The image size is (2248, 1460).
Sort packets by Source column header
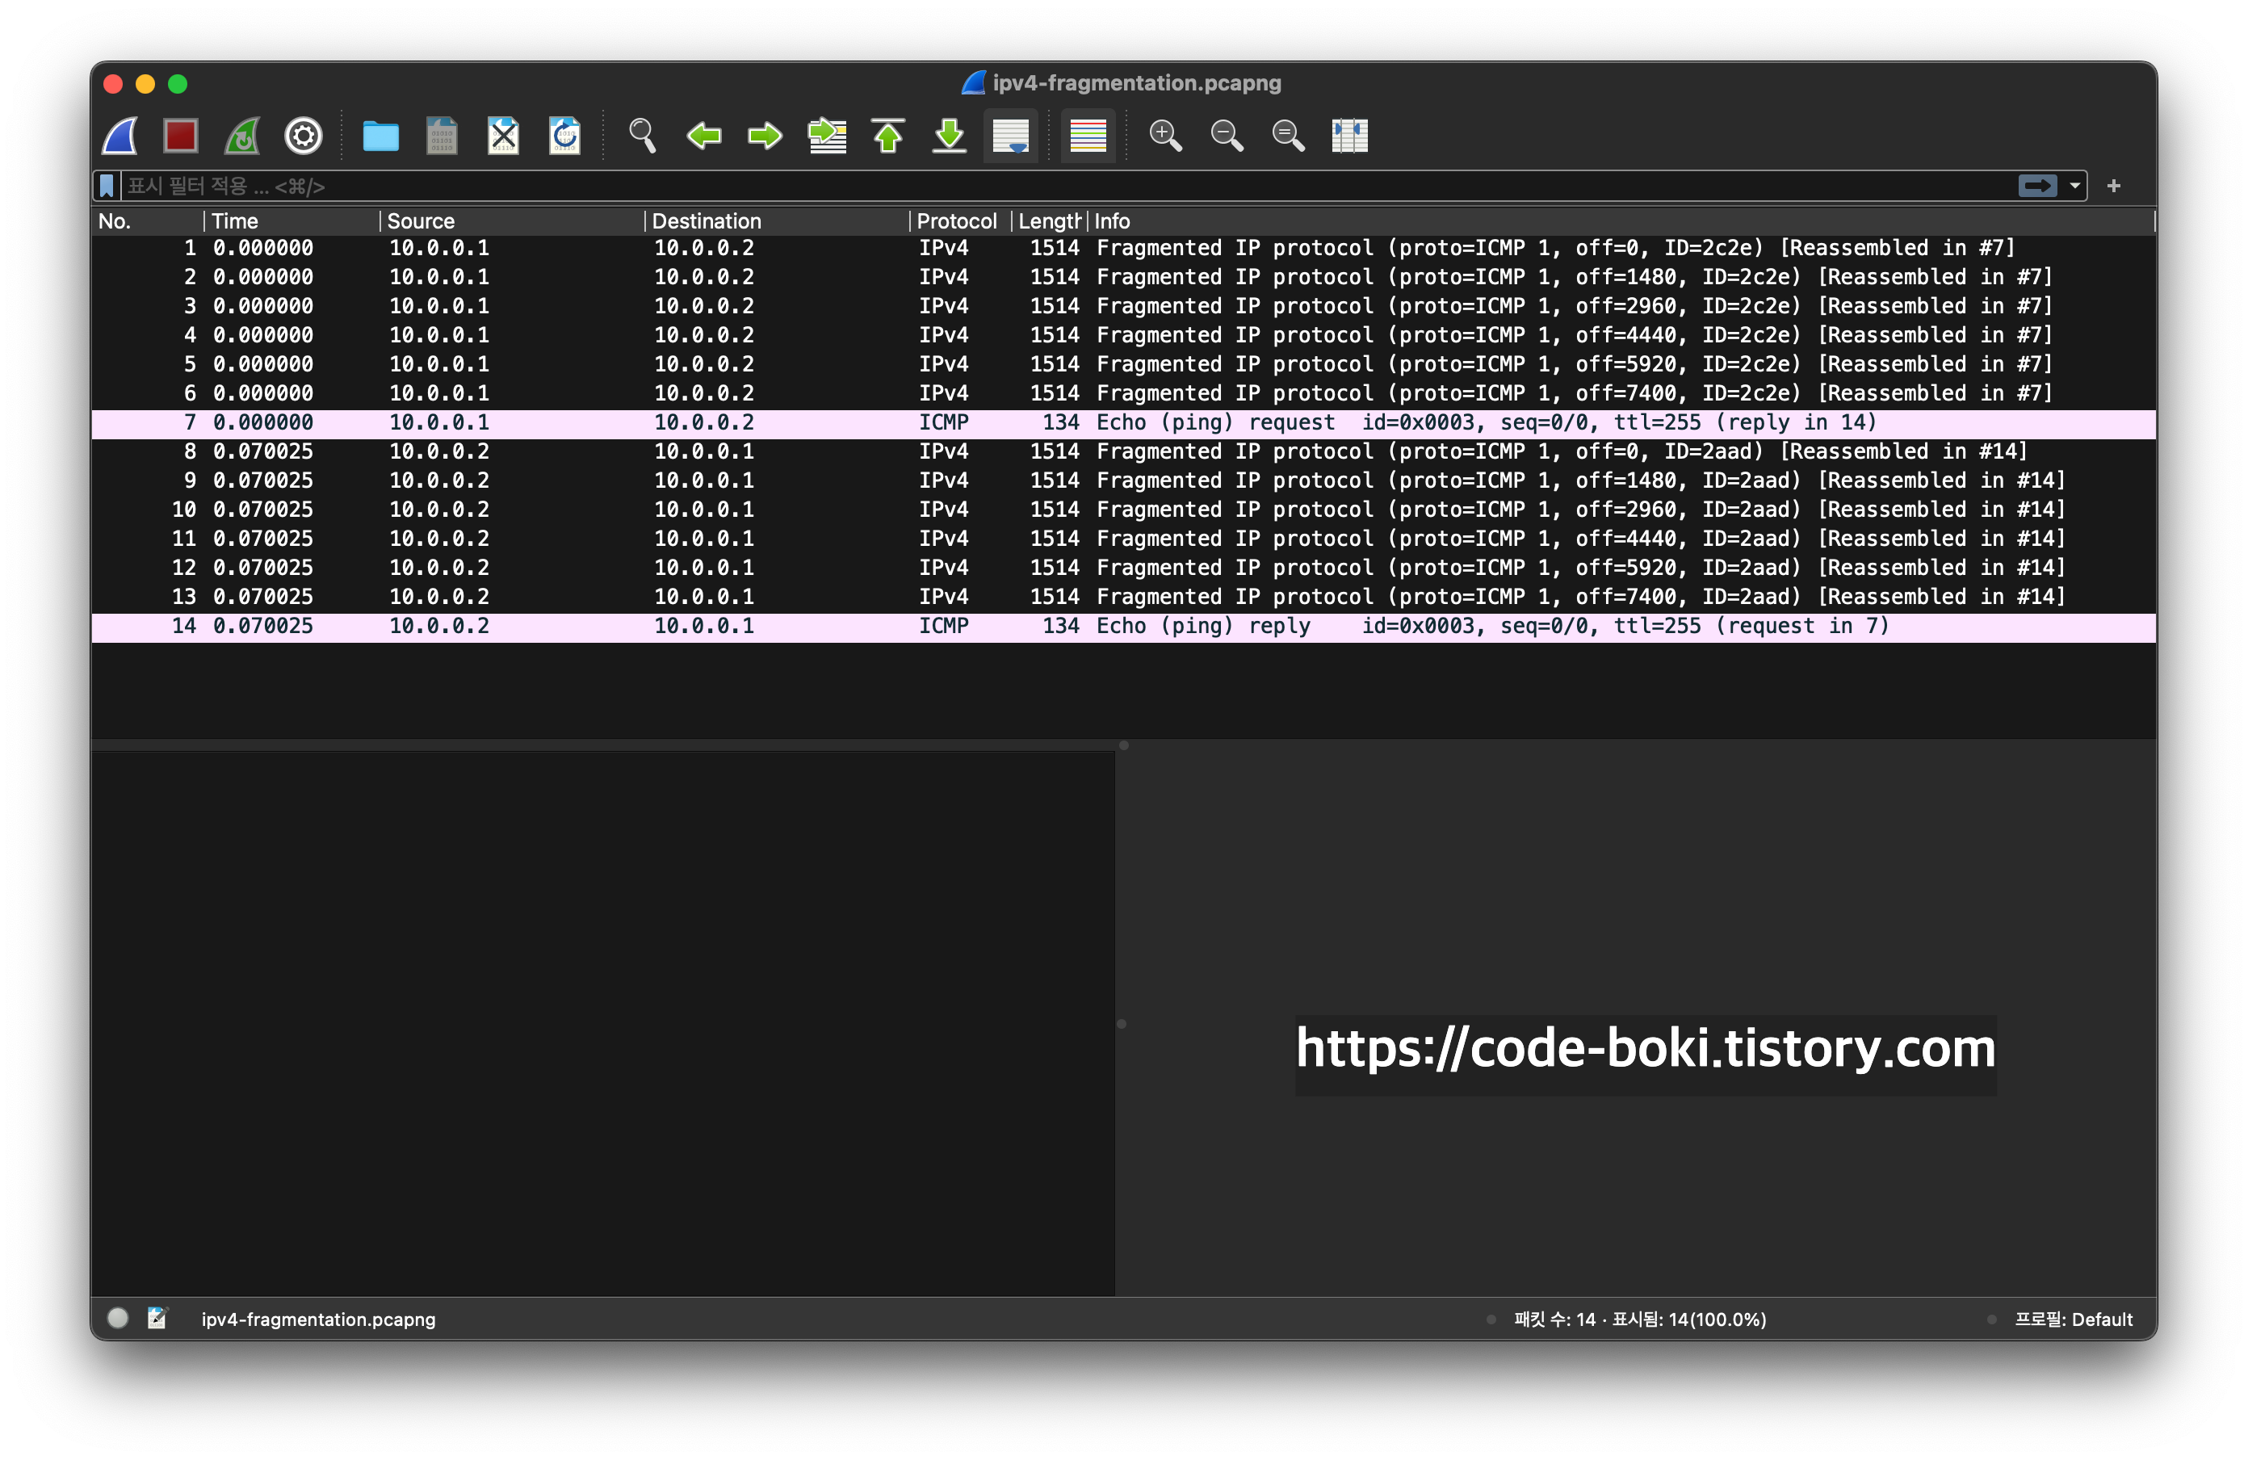[x=421, y=221]
